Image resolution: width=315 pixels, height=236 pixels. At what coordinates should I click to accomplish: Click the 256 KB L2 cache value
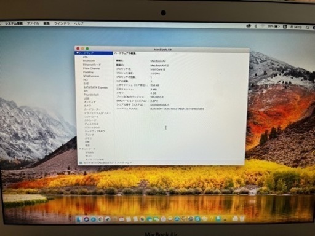[x=155, y=85]
